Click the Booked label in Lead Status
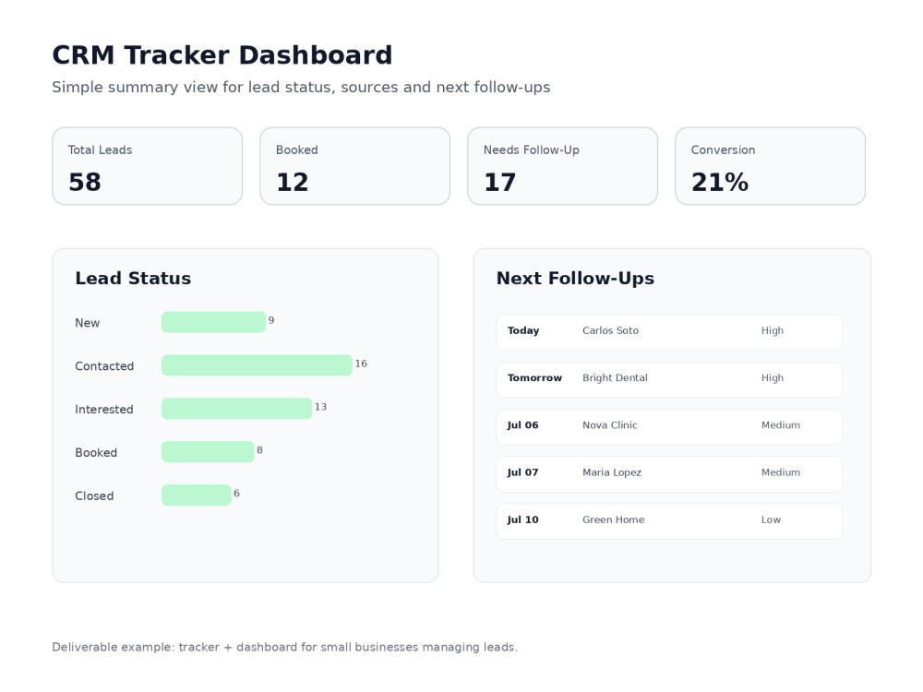The image size is (923, 692). pos(96,452)
